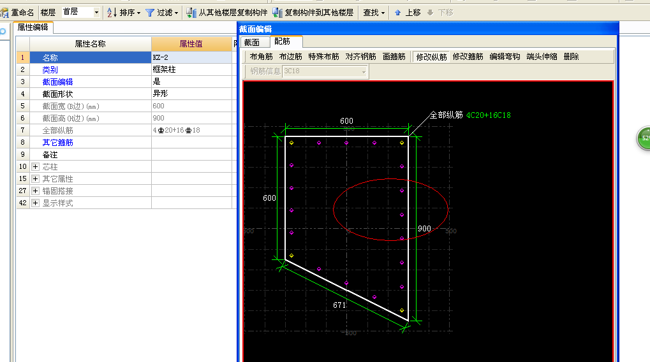The image size is (650, 362).
Task: Click the green 4C20+16C18 label in drawing
Action: click(489, 115)
